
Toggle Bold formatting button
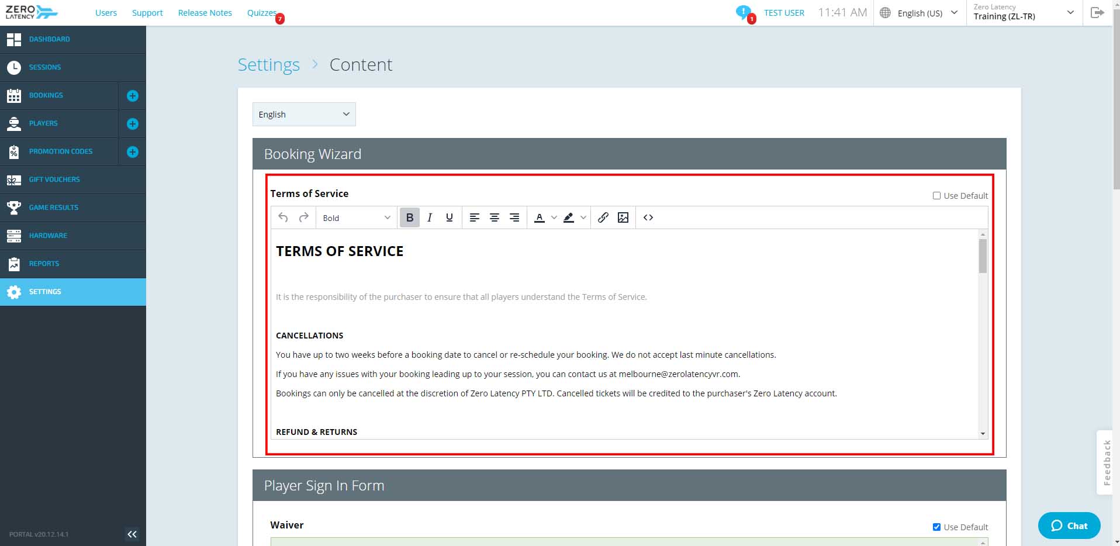(410, 217)
